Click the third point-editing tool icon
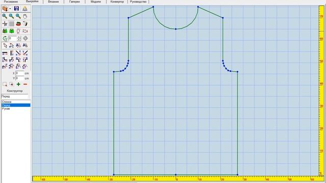 click(18, 45)
